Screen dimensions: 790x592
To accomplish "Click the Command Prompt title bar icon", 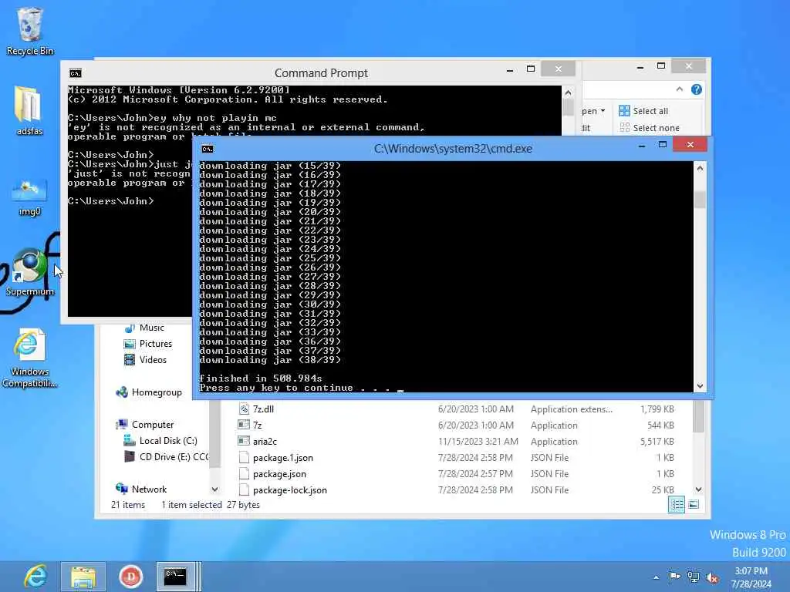I will point(76,73).
